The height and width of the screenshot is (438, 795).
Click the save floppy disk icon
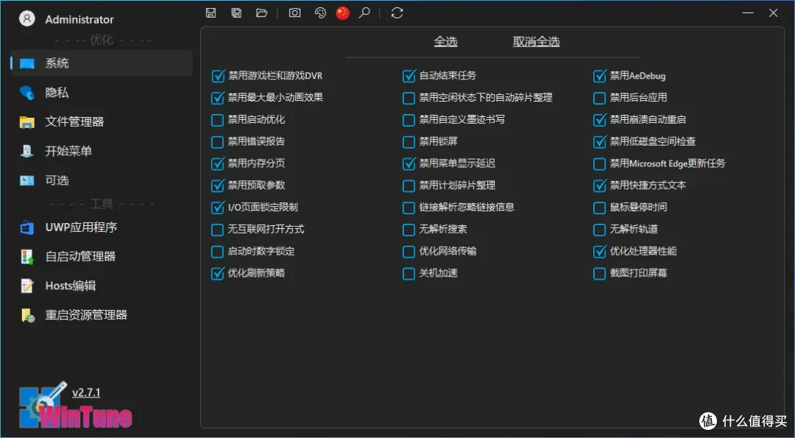click(211, 13)
